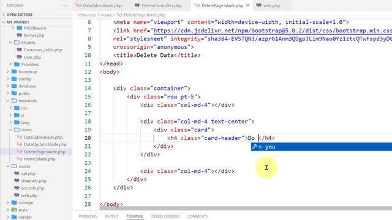Click 'row pt-5' class value
The height and width of the screenshot is (220, 392).
[180, 97]
